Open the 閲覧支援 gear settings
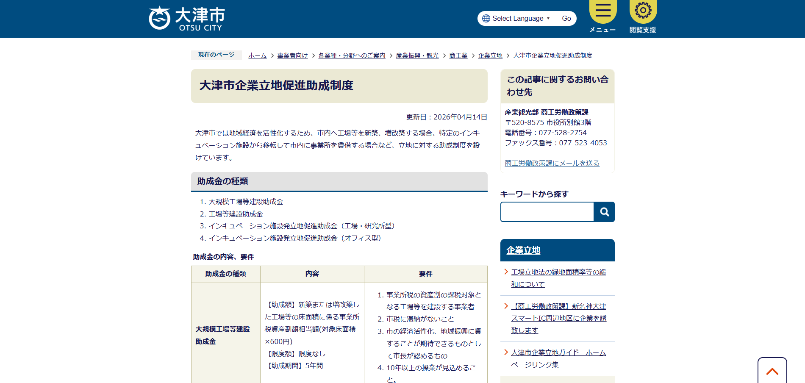The image size is (805, 383). point(643,17)
